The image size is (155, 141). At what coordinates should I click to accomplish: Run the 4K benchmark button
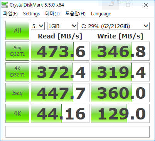tap(17, 113)
